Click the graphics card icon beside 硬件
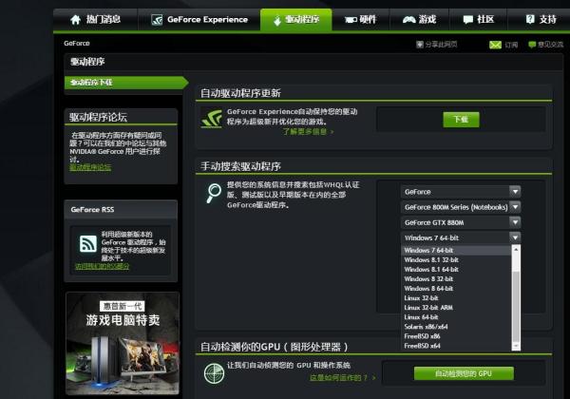Image resolution: width=570 pixels, height=399 pixels. click(351, 20)
